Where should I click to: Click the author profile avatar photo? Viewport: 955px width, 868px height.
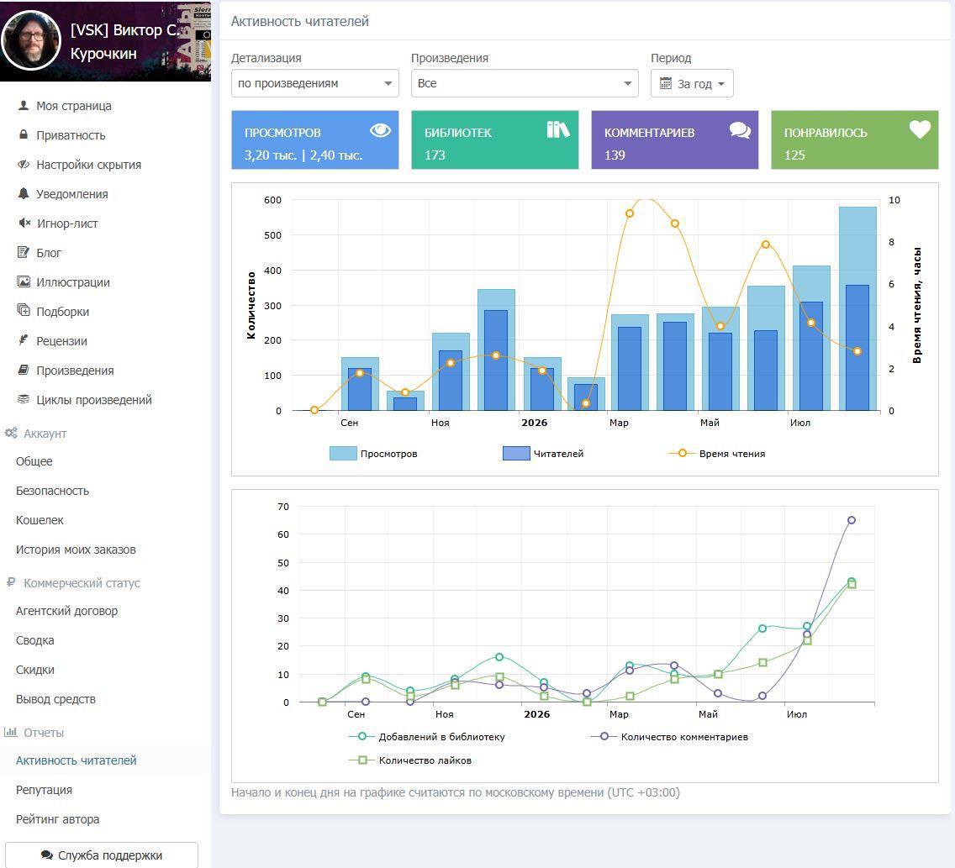pos(31,41)
